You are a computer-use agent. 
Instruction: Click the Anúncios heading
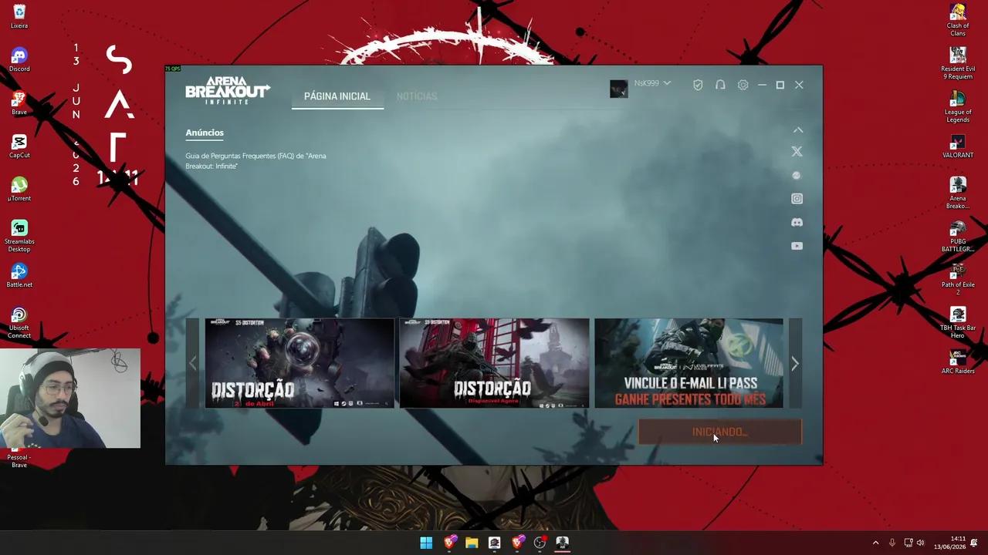tap(205, 133)
